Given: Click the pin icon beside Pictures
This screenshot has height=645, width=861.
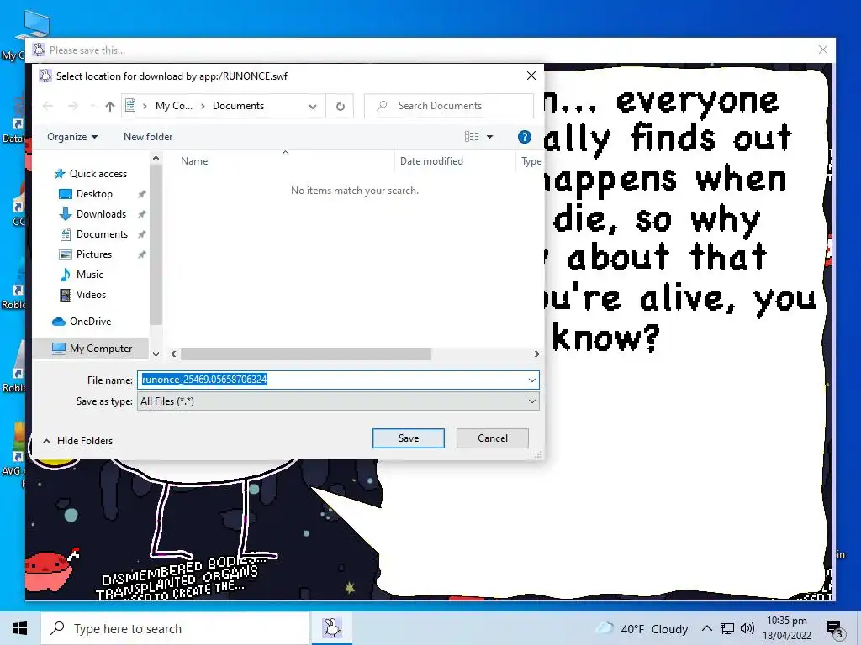Looking at the screenshot, I should coord(141,254).
